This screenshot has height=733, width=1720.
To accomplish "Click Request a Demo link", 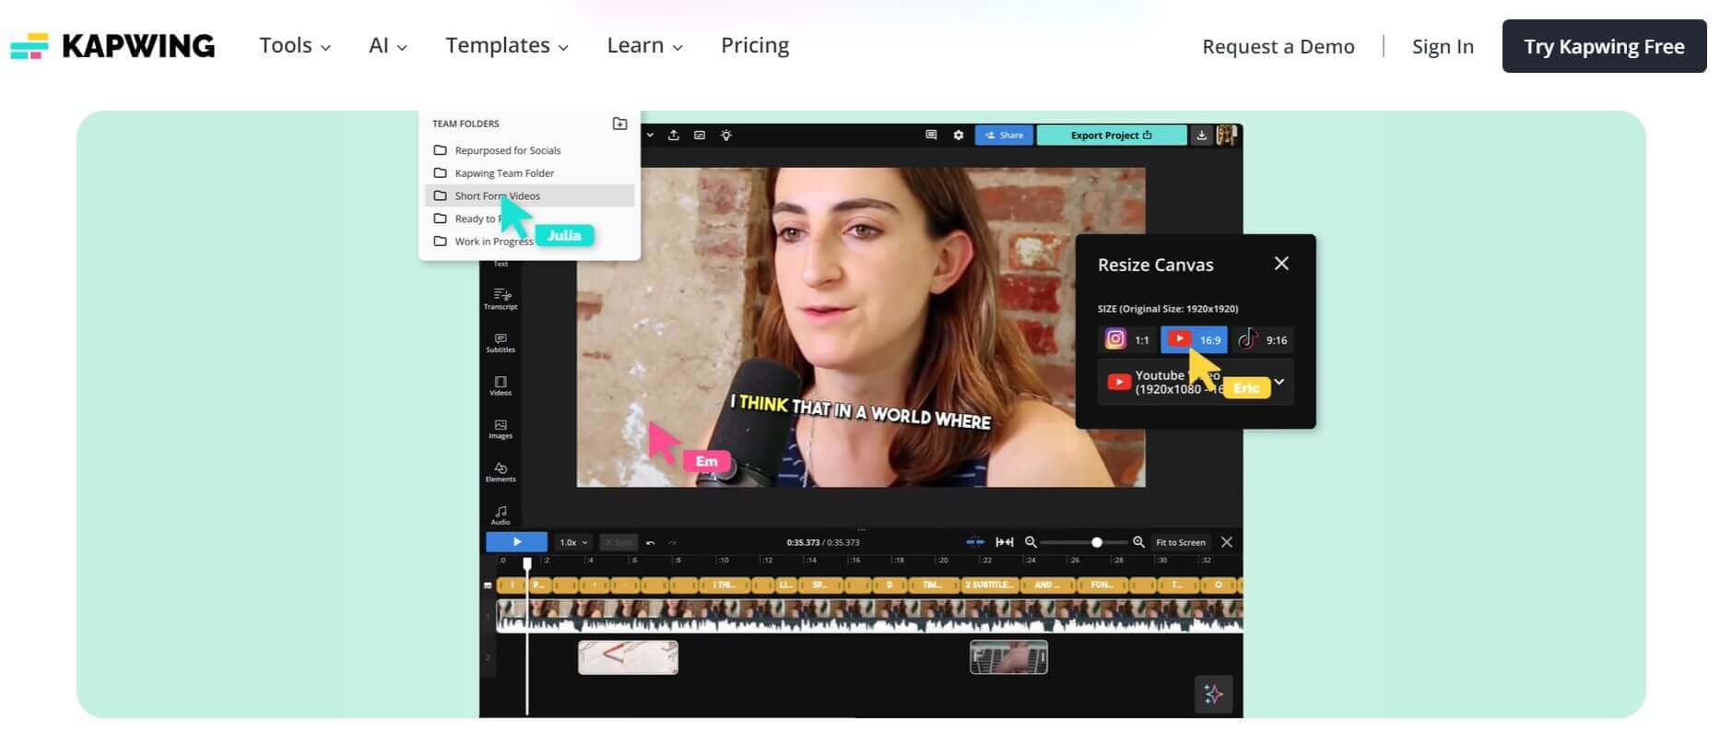I will coord(1278,47).
